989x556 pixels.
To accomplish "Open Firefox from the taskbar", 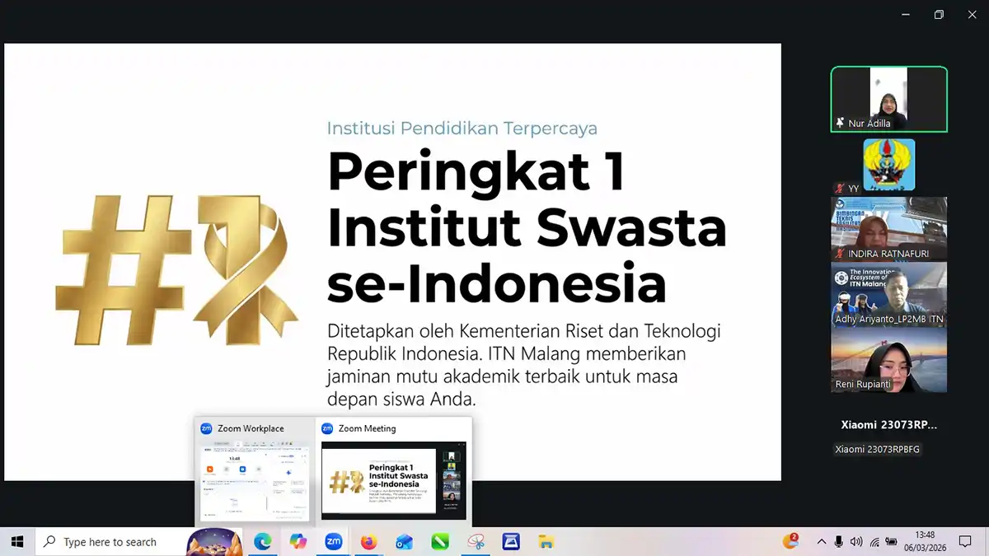I will (x=368, y=542).
